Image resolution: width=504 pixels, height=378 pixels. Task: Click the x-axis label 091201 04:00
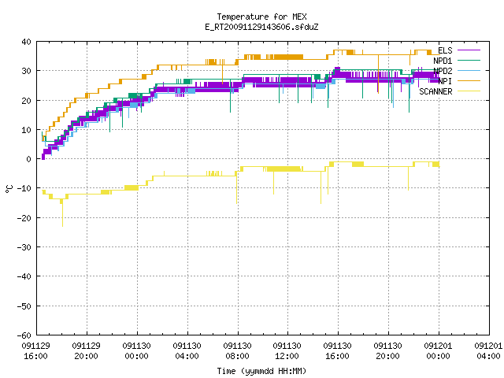click(x=488, y=351)
